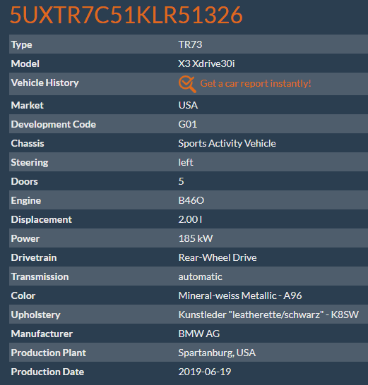Select the VIN heading 5UXTR7C51KLR51326
This screenshot has height=385, width=368.
[126, 16]
